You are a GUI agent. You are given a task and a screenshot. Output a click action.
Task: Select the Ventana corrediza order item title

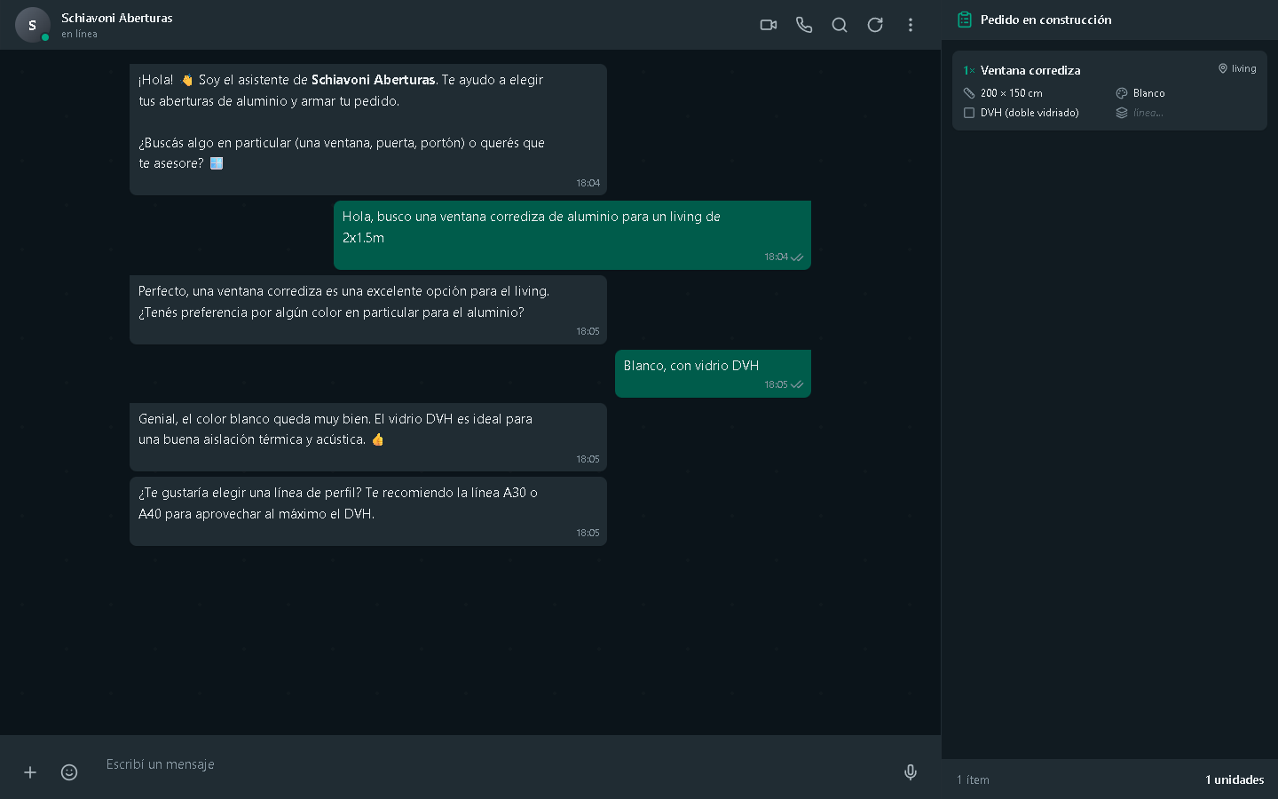tap(1030, 70)
